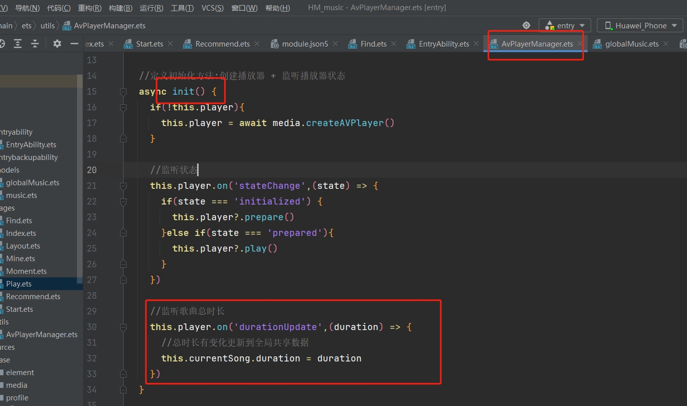
Task: Toggle fold marker at line 33
Action: click(123, 374)
